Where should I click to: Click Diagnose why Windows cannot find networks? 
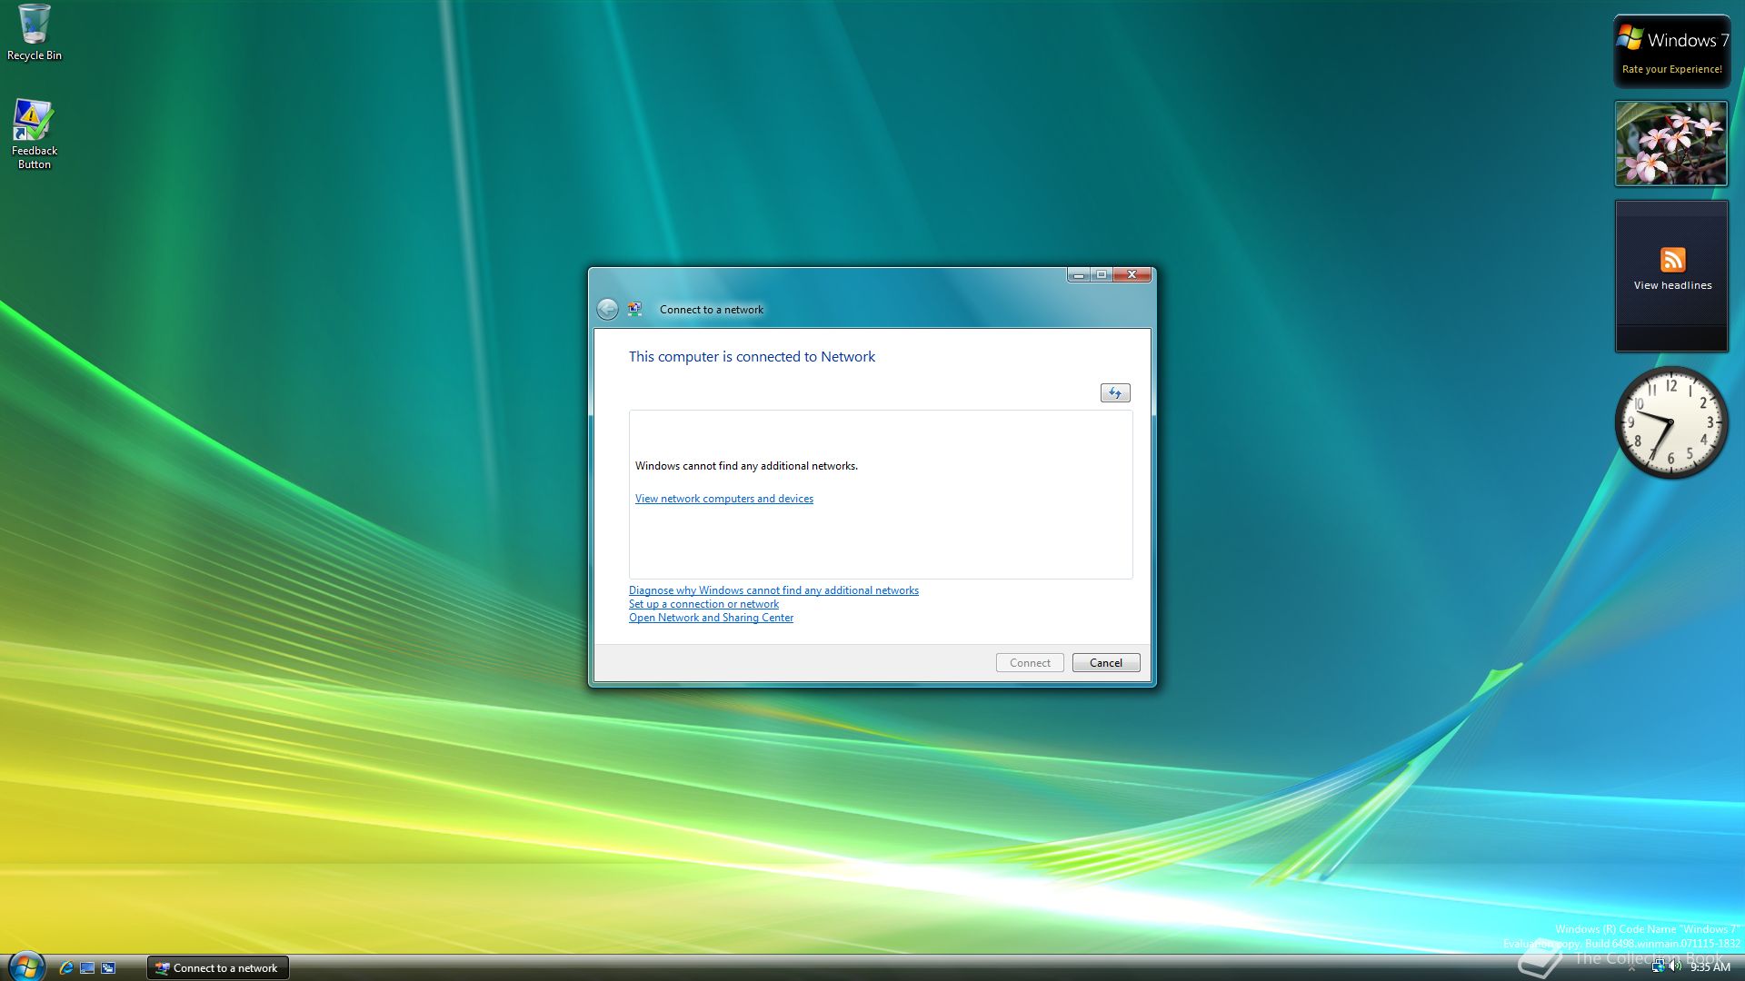tap(773, 590)
